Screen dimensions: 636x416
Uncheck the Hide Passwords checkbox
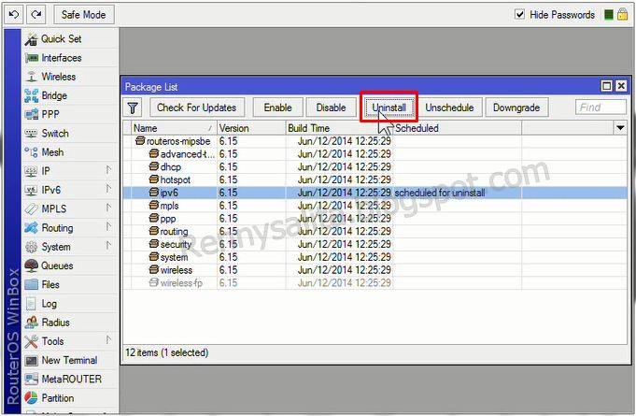519,15
